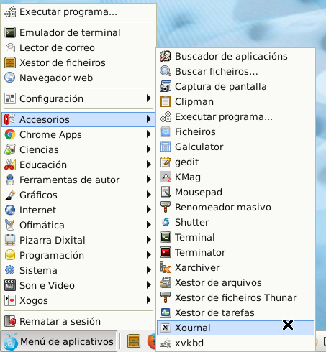Screen dimensions: 326x352
Task: Click the Mousepad icon
Action: (x=166, y=192)
